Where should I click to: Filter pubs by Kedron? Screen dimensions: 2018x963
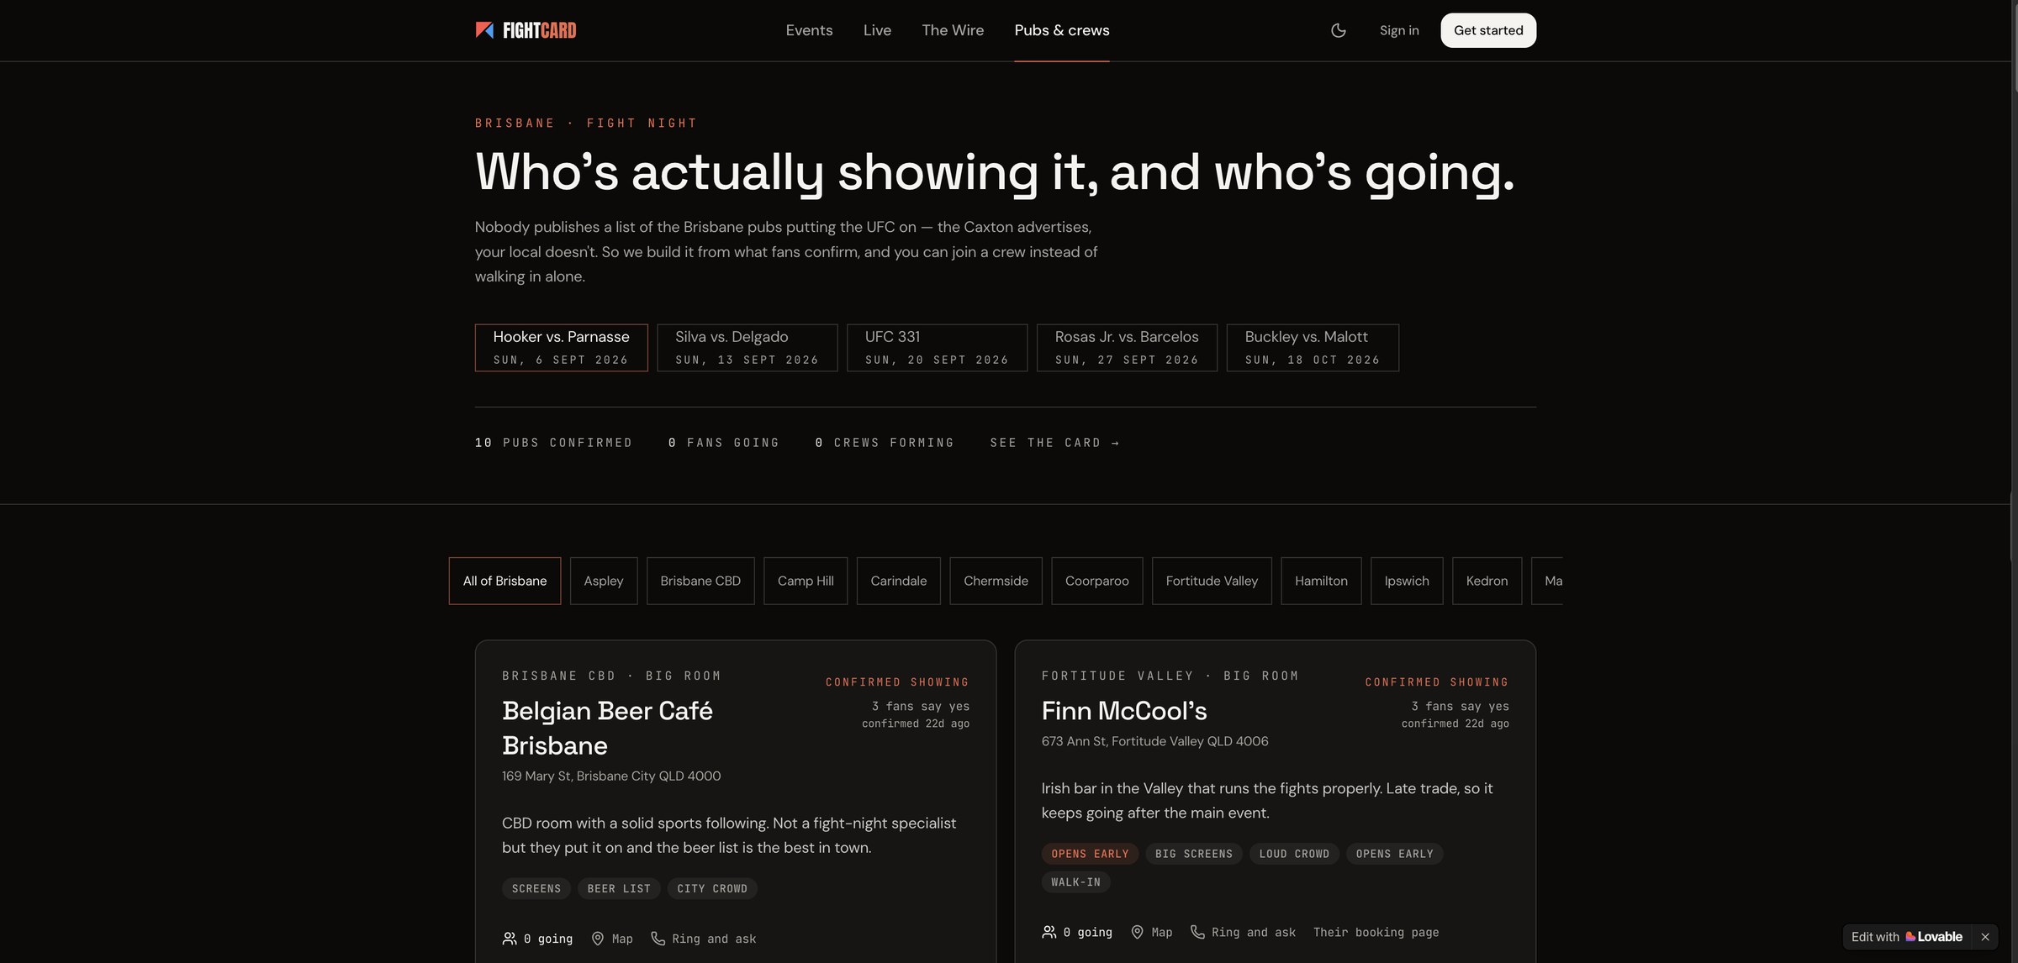[1487, 581]
